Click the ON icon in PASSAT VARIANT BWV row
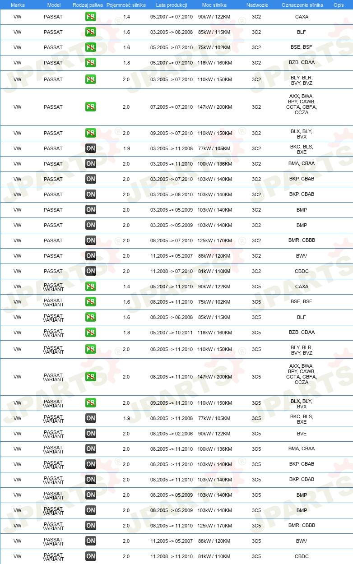This screenshot has width=353, height=564. 91,541
